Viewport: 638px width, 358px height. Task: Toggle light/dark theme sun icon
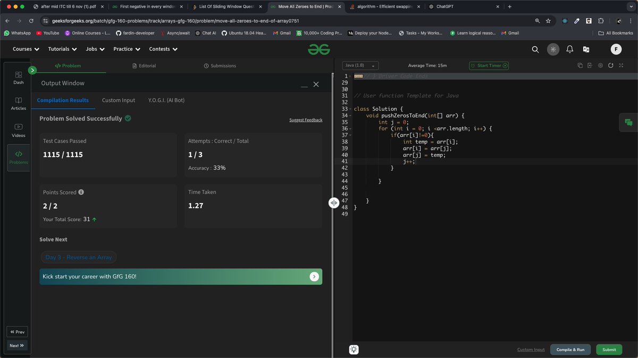553,49
